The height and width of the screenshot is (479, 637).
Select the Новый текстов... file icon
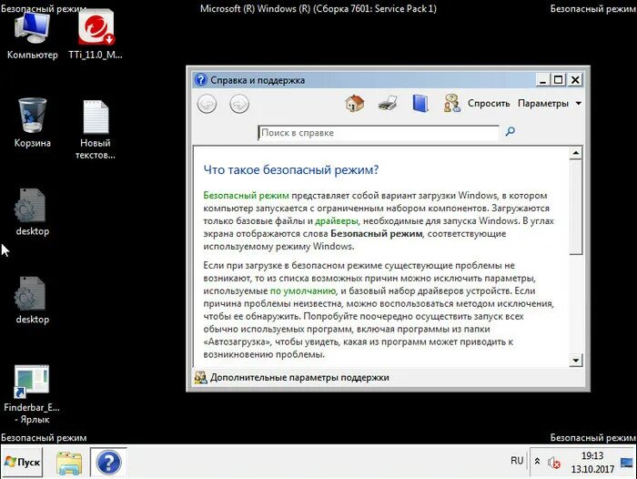[x=96, y=129]
